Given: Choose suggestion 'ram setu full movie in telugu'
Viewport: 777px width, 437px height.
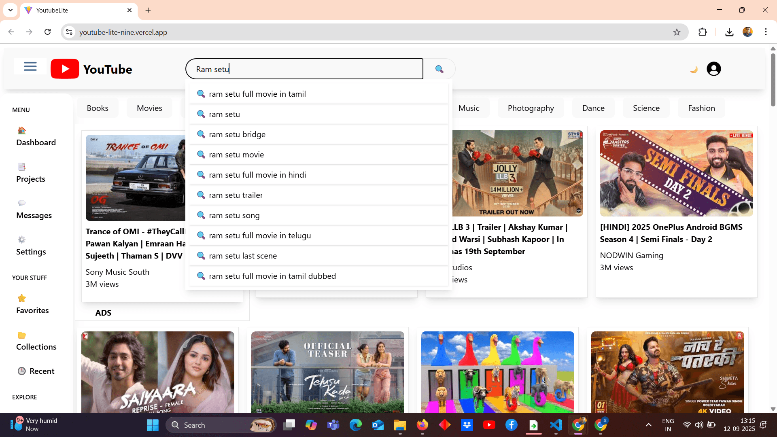Looking at the screenshot, I should click(x=319, y=235).
